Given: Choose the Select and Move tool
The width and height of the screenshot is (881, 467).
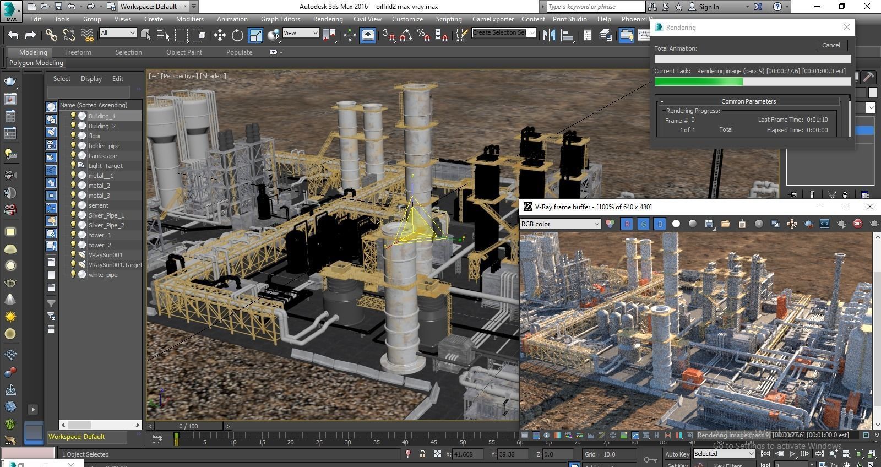Looking at the screenshot, I should coord(220,35).
